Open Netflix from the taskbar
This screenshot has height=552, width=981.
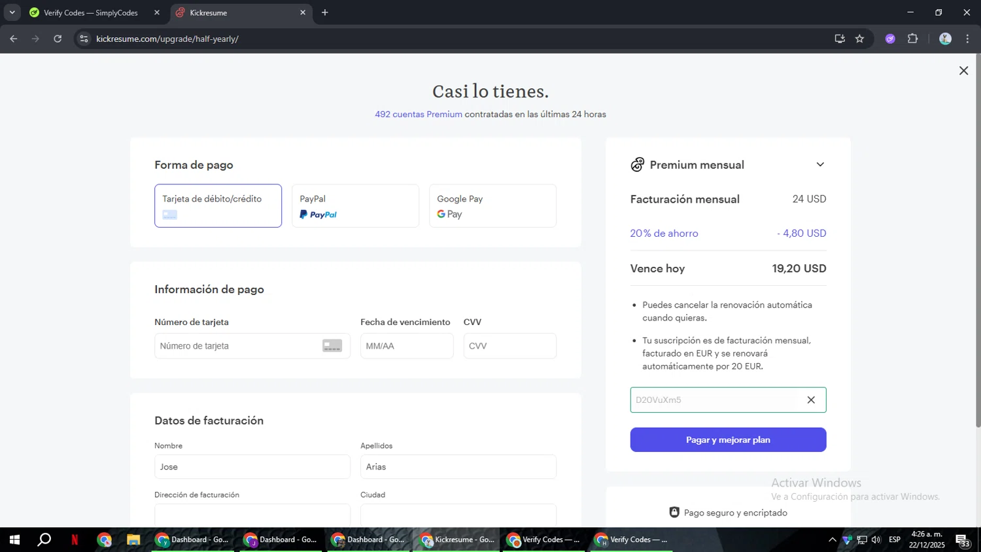point(75,540)
